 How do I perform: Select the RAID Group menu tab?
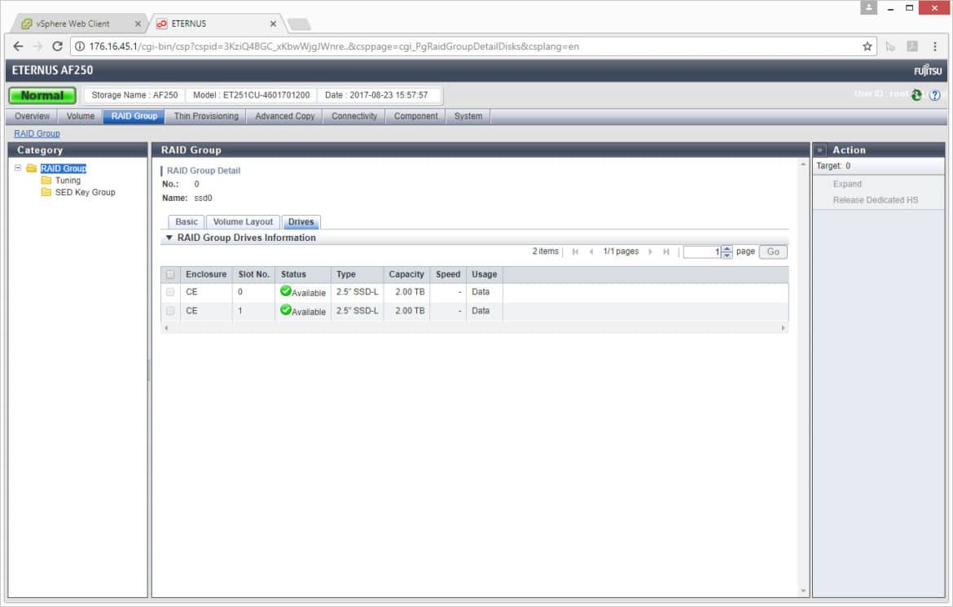[x=134, y=116]
